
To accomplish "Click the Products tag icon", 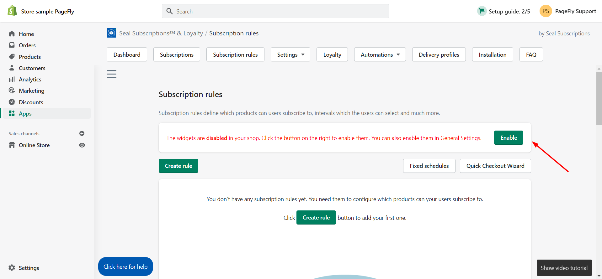I will (x=12, y=56).
